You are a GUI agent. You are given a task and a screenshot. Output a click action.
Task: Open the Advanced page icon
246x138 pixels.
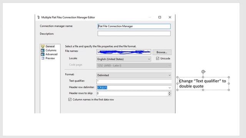(x=43, y=54)
